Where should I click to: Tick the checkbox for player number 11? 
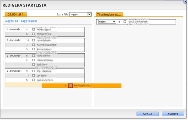(34, 75)
